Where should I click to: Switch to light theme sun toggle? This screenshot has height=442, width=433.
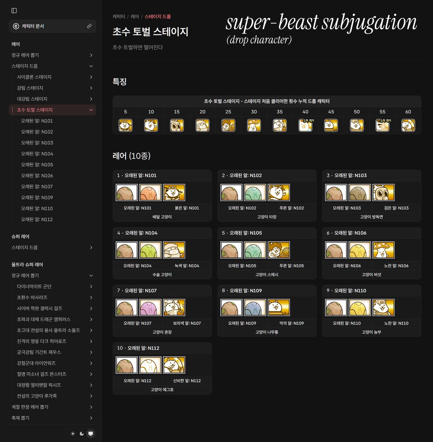73,434
